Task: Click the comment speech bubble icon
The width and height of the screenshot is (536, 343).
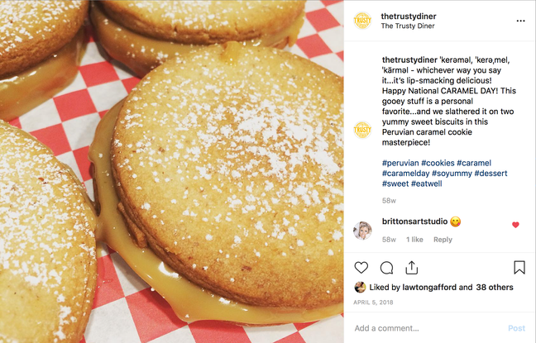Action: click(x=386, y=268)
